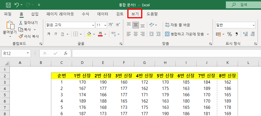Expand the 복사 dropdown arrow

35,30
